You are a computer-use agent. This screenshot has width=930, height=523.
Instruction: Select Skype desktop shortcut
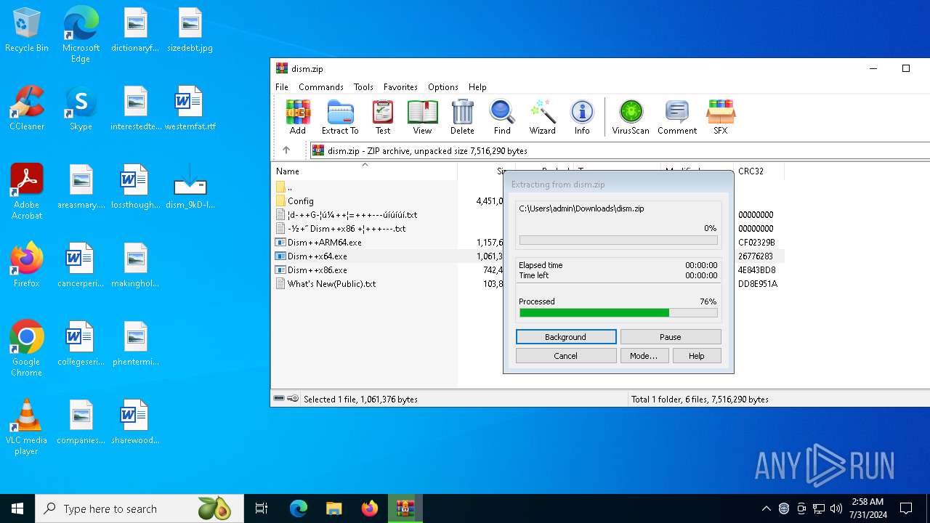tap(81, 109)
